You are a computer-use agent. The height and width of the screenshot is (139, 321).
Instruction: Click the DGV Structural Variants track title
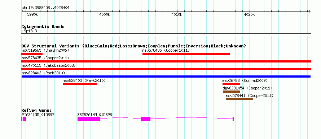[x=134, y=46]
